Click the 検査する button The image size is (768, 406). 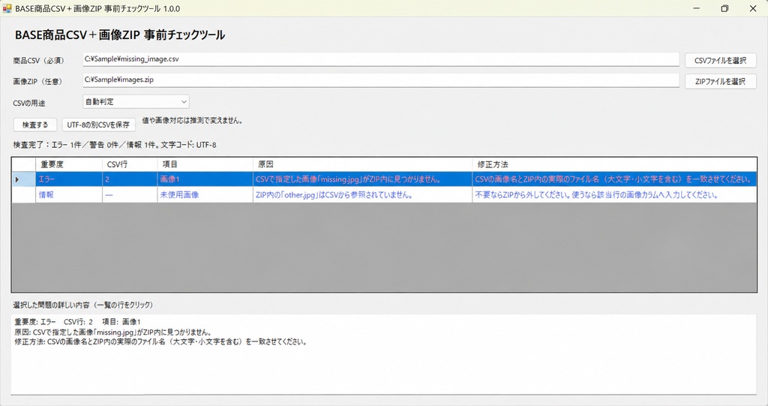pyautogui.click(x=35, y=125)
